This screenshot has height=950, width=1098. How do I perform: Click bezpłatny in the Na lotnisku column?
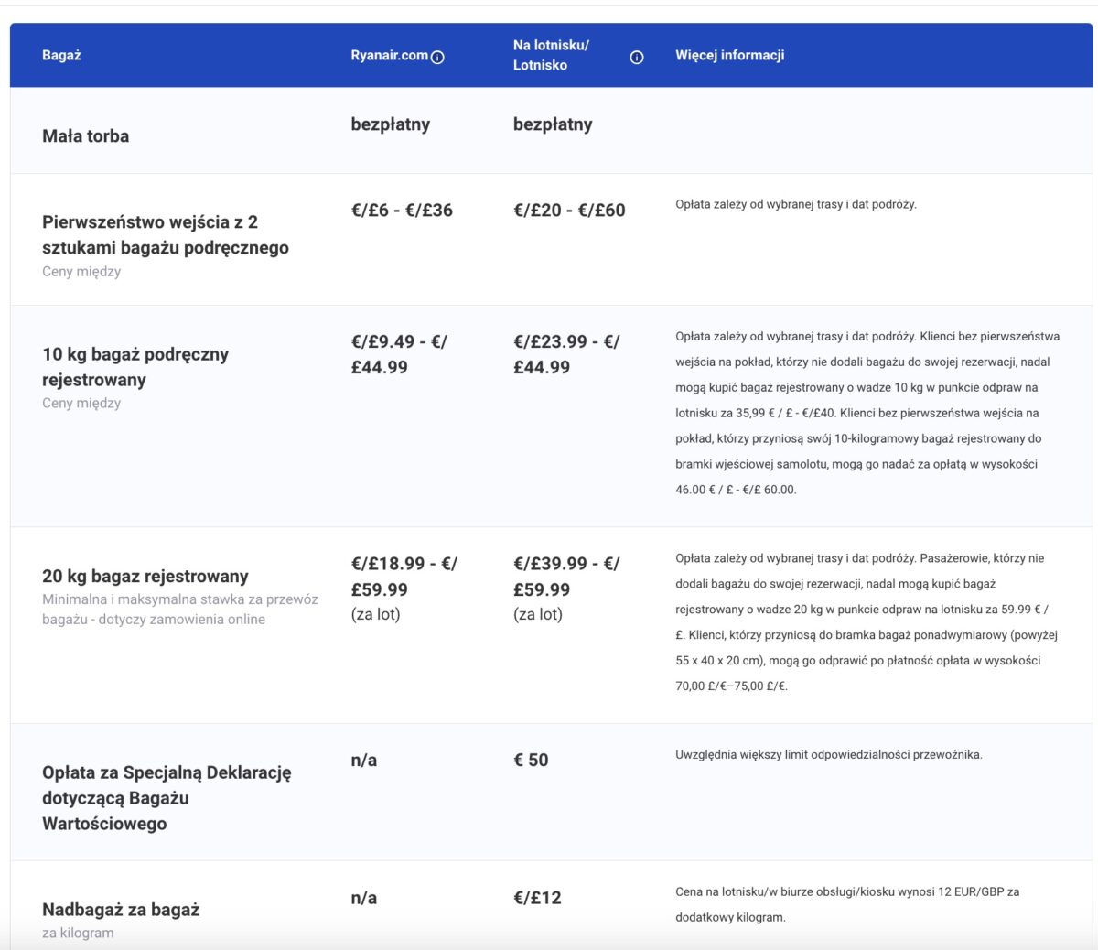click(x=553, y=124)
